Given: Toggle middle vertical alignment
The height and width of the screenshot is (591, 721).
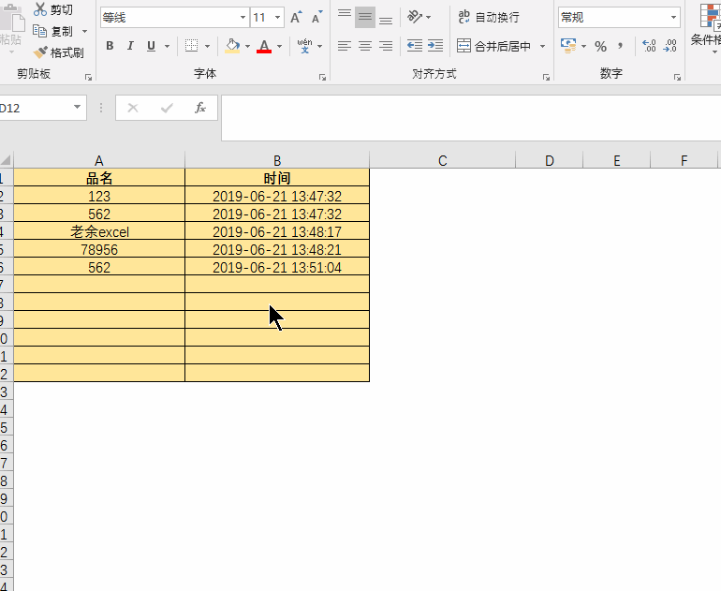Looking at the screenshot, I should [x=365, y=18].
